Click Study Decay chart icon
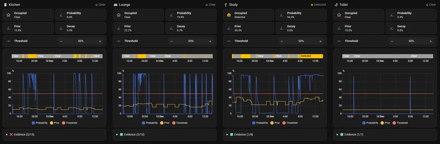 pyautogui.click(x=282, y=28)
